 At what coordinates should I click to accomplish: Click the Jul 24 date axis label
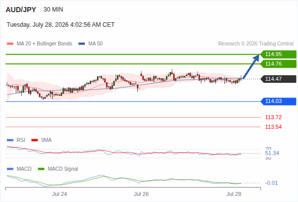(x=60, y=194)
